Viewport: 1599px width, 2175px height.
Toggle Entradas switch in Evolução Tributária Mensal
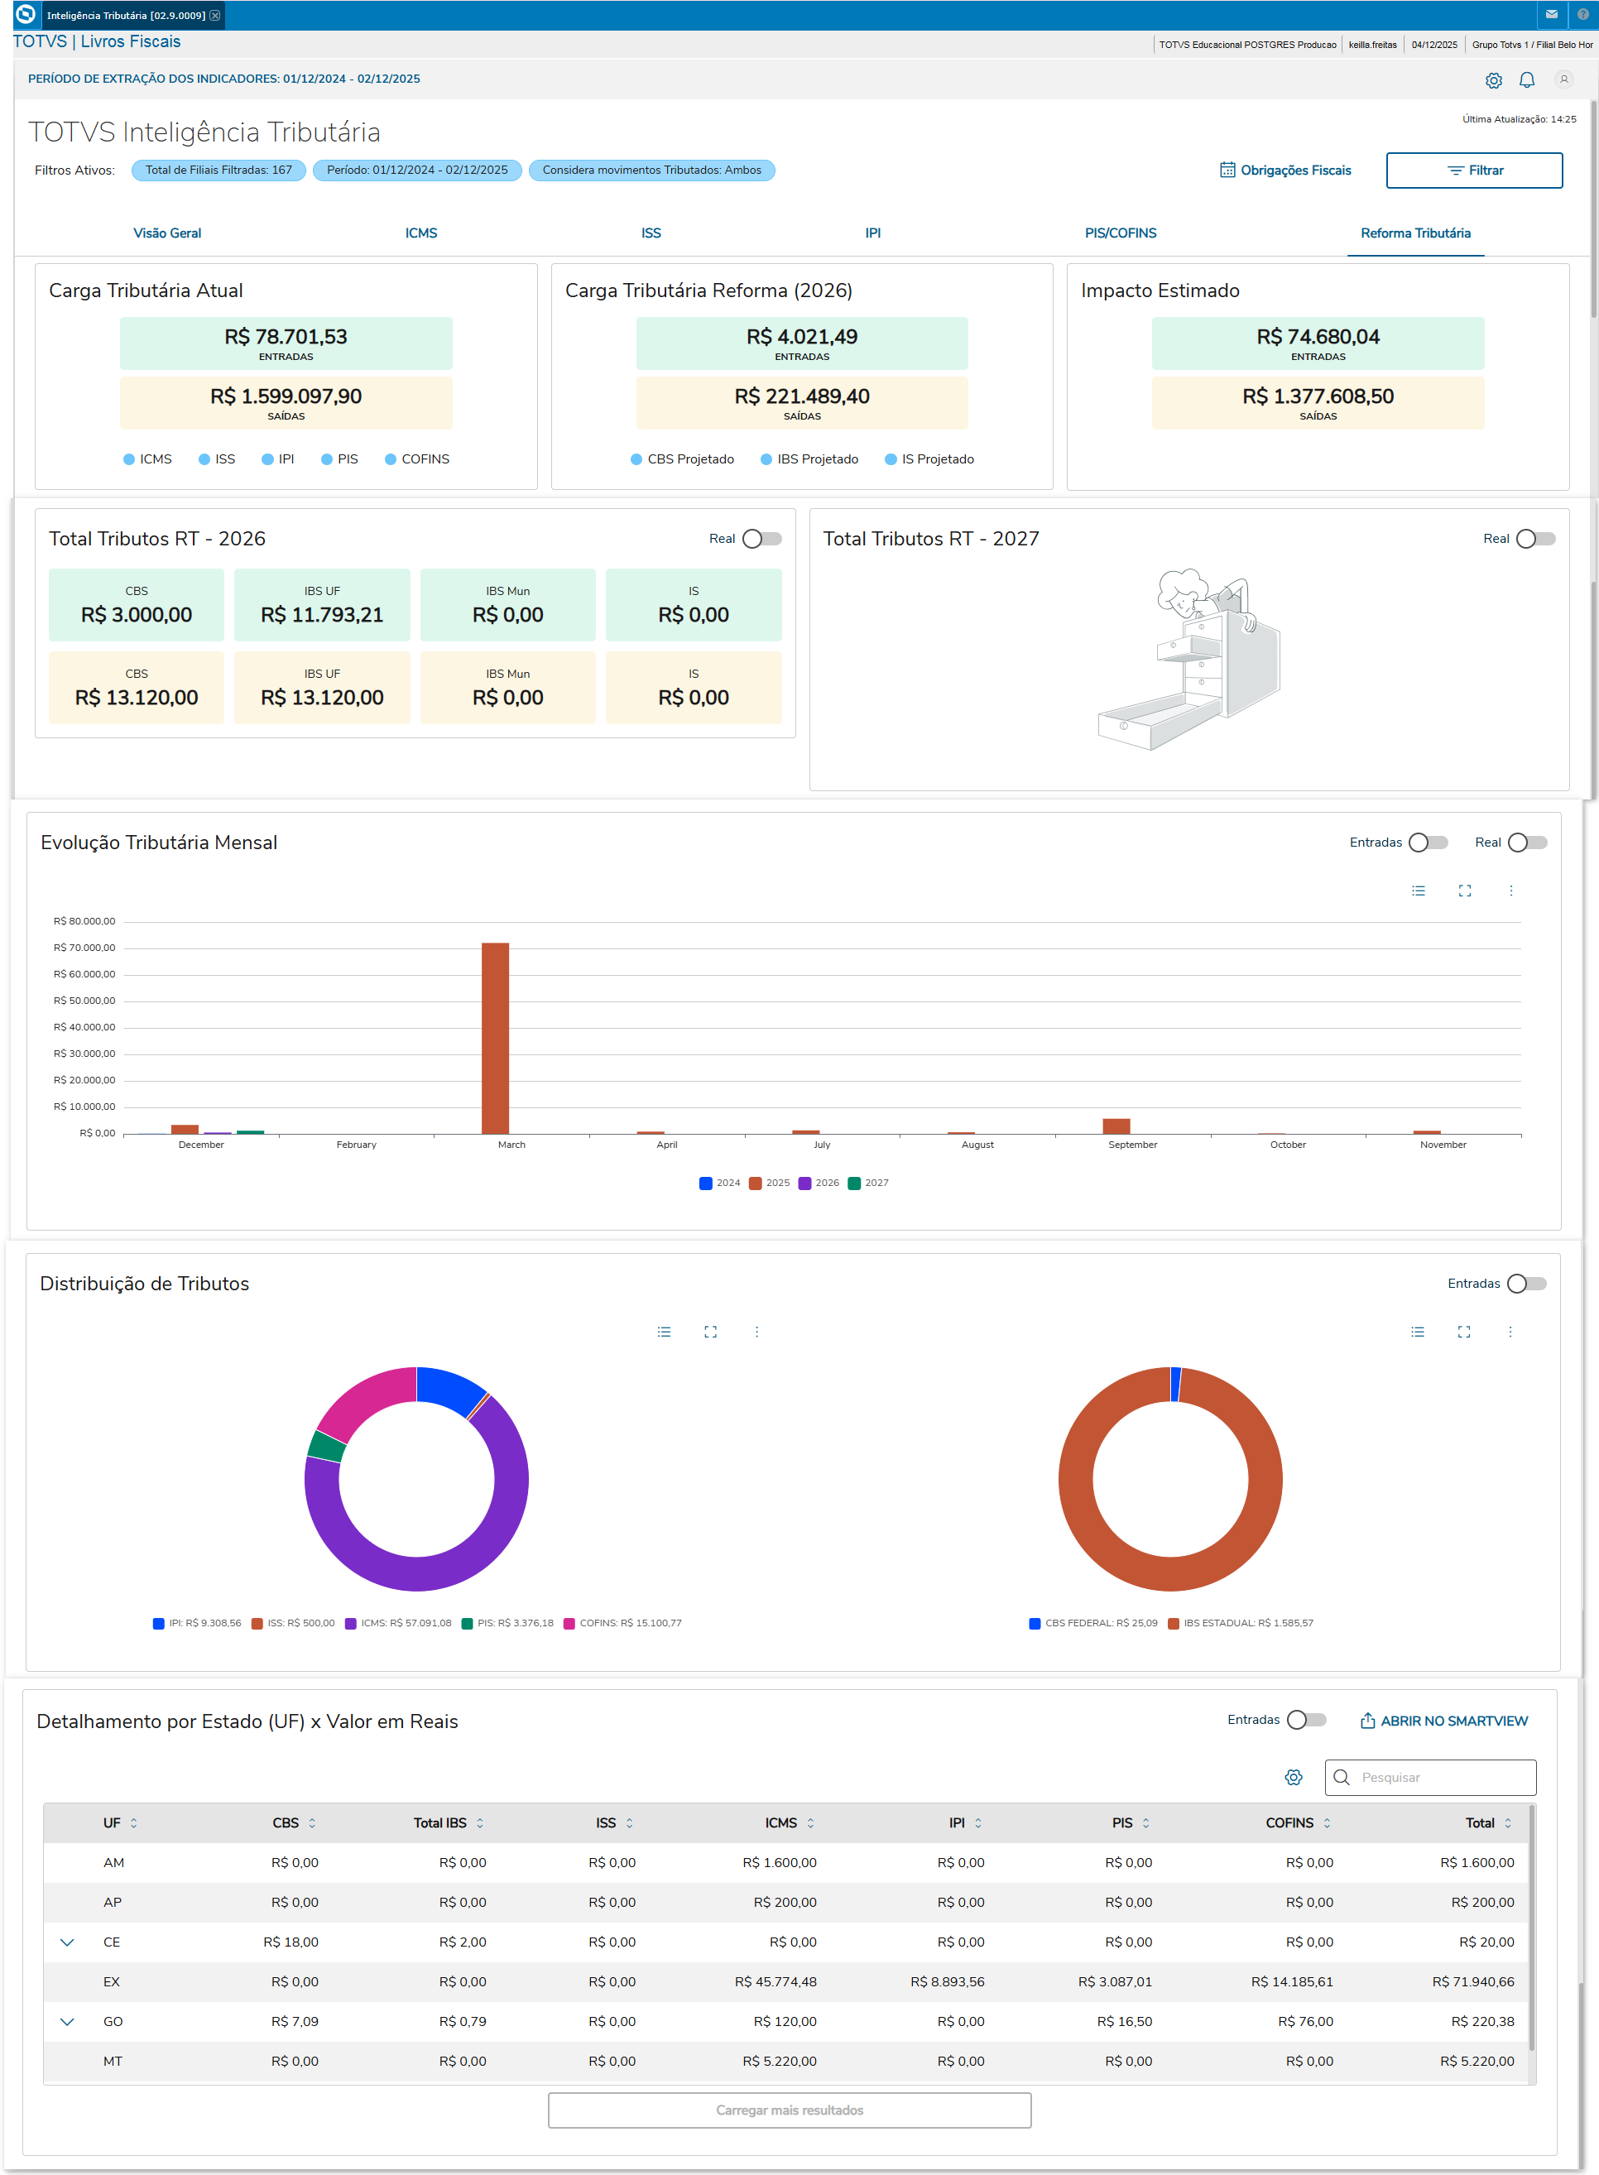1428,843
